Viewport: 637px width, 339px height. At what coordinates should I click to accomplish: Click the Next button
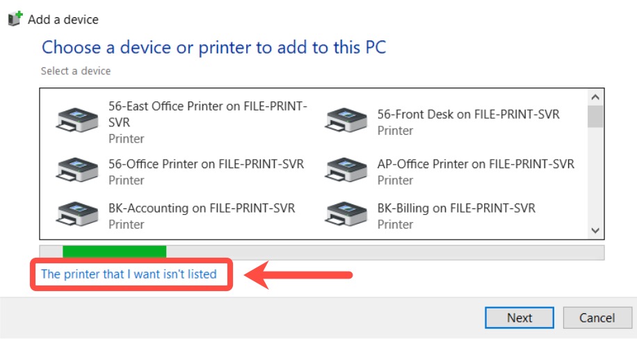click(x=519, y=317)
